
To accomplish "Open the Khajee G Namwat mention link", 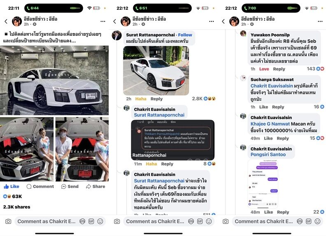I will [x=270, y=124].
